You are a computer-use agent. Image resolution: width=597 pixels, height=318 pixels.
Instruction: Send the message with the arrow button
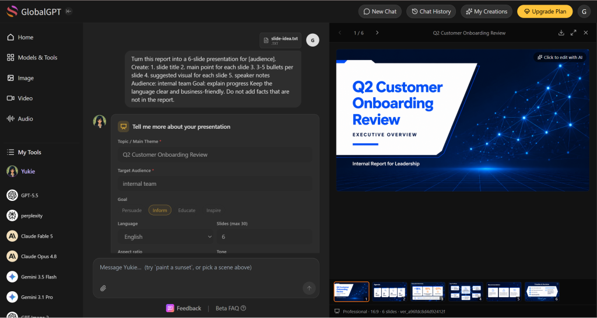point(309,288)
